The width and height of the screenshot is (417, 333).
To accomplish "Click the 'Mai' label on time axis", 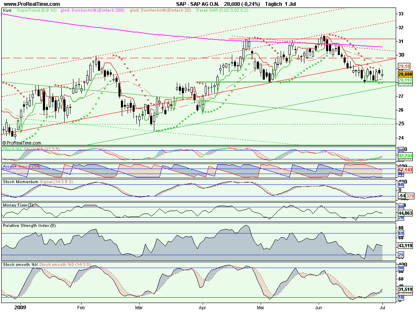I will click(x=260, y=308).
